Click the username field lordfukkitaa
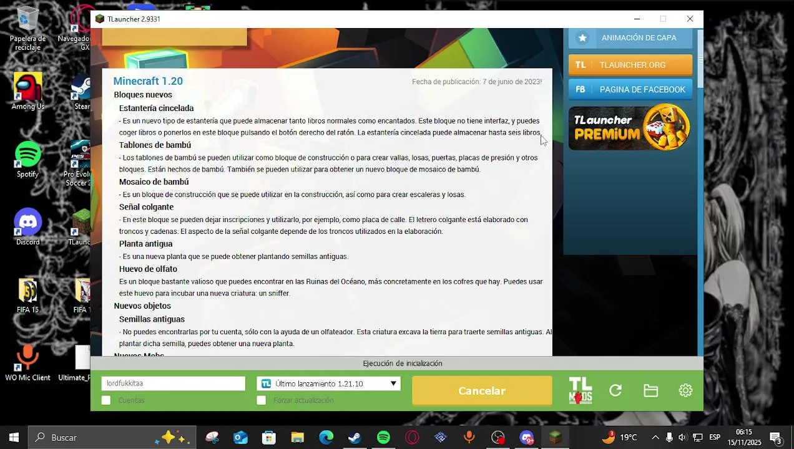794x449 pixels. click(173, 384)
